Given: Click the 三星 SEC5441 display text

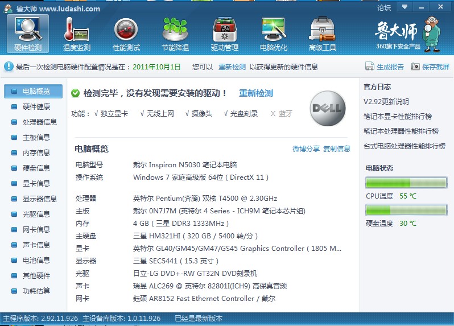Looking at the screenshot, I should tap(176, 261).
